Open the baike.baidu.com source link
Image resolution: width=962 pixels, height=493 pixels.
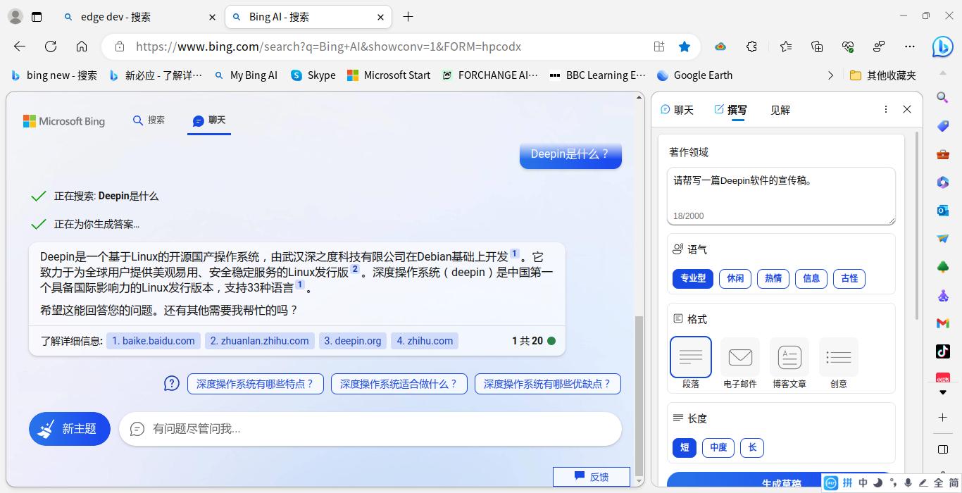point(154,341)
